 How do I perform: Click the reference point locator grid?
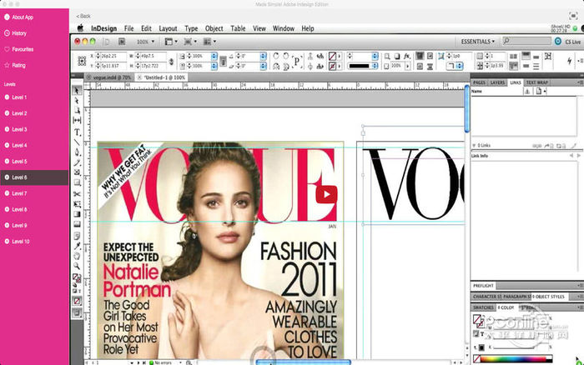tap(82, 61)
